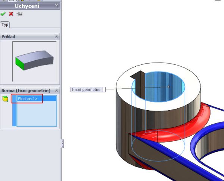The image size is (224, 181).
Task: Select Plocha<1> in the selection list
Action: point(28,99)
